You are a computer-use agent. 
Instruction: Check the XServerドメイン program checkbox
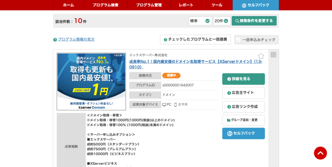click(x=273, y=55)
